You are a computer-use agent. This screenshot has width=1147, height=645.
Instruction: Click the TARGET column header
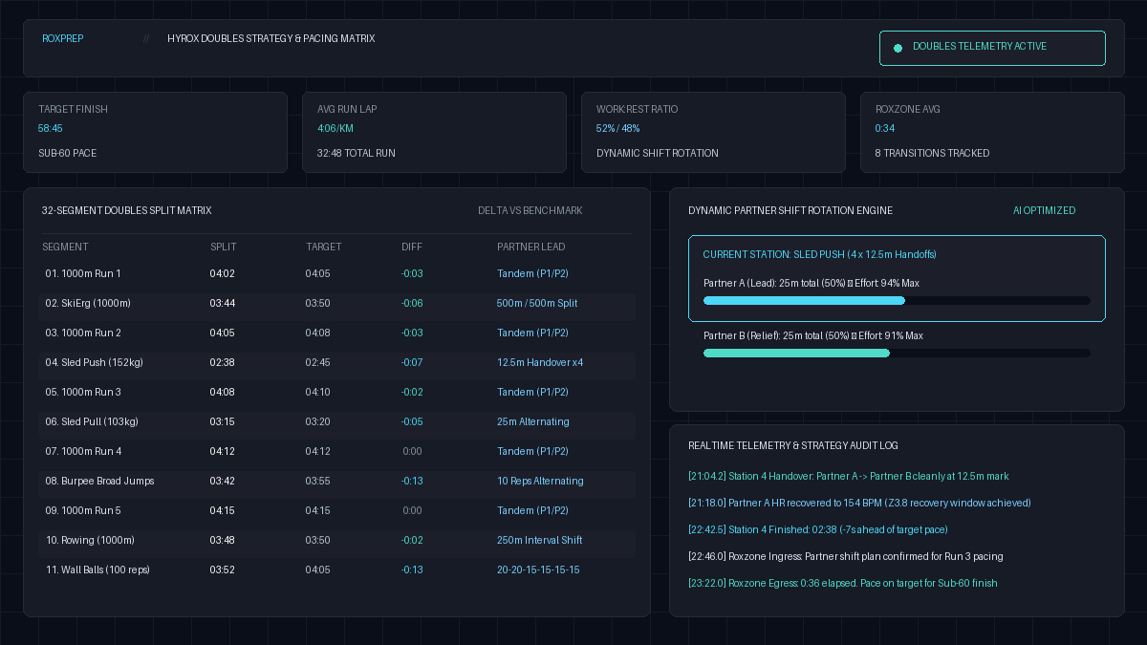[x=324, y=247]
